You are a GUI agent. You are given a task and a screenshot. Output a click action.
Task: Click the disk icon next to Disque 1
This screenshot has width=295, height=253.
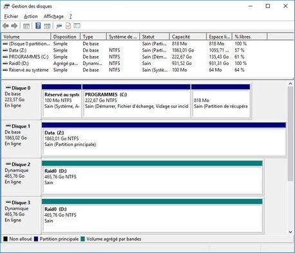tap(8, 126)
